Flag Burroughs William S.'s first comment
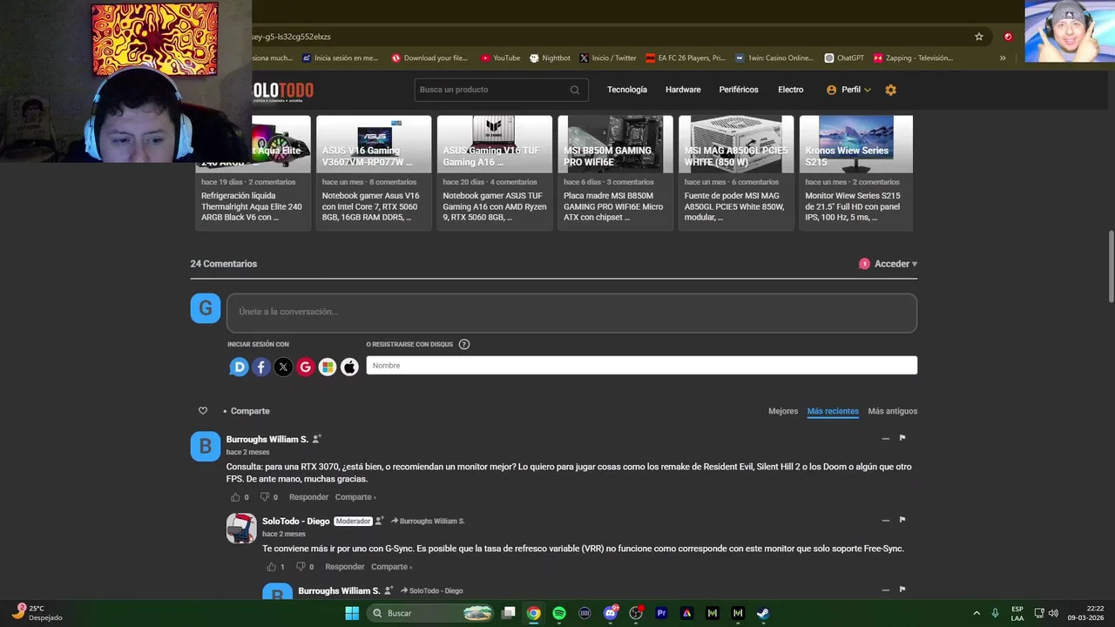The image size is (1115, 627). pos(902,438)
